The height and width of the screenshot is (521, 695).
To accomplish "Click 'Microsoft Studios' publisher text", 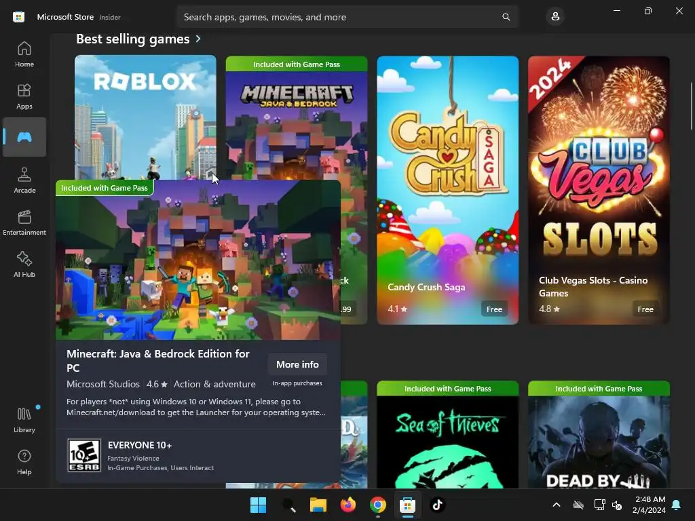I will pyautogui.click(x=103, y=384).
